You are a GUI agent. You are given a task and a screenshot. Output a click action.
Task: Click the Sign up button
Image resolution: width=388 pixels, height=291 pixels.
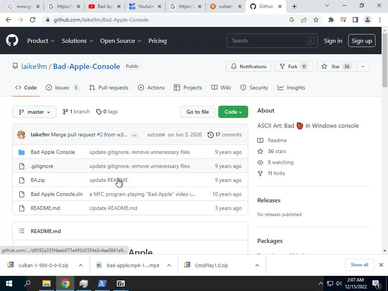point(362,41)
